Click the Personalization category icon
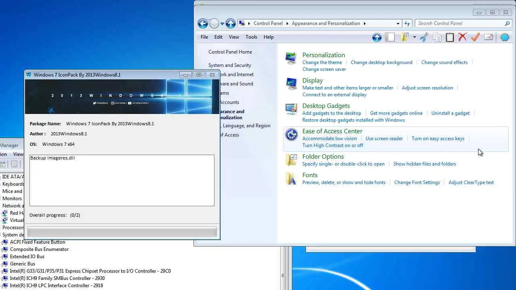Viewport: 516px width, 290px height. tap(291, 58)
